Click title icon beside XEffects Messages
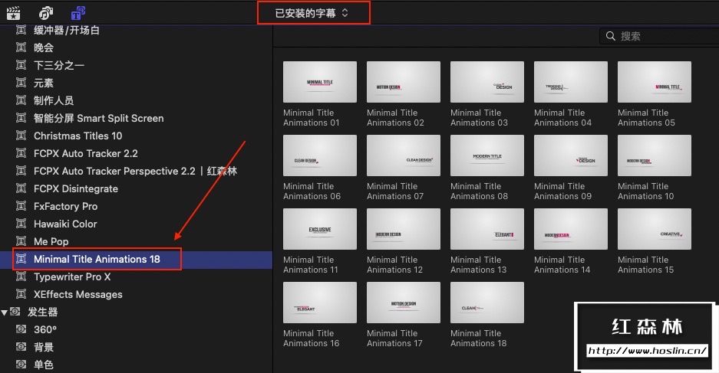The image size is (719, 373). [21, 294]
